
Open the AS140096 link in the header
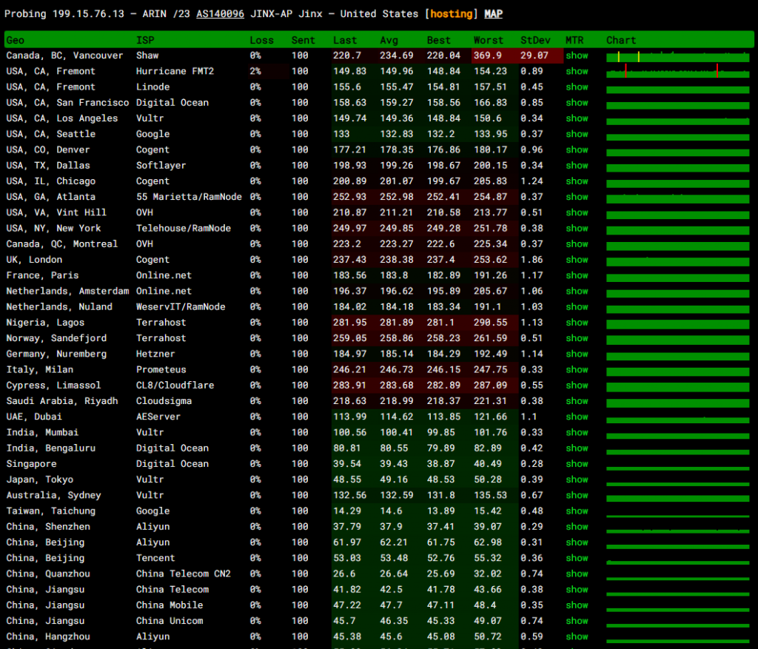point(220,14)
